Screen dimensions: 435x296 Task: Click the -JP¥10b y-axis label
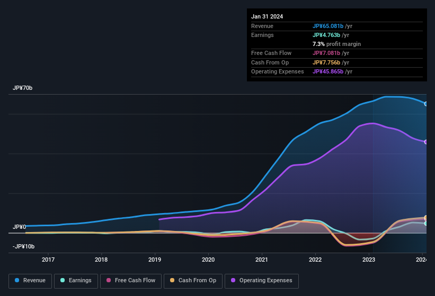tap(24, 246)
